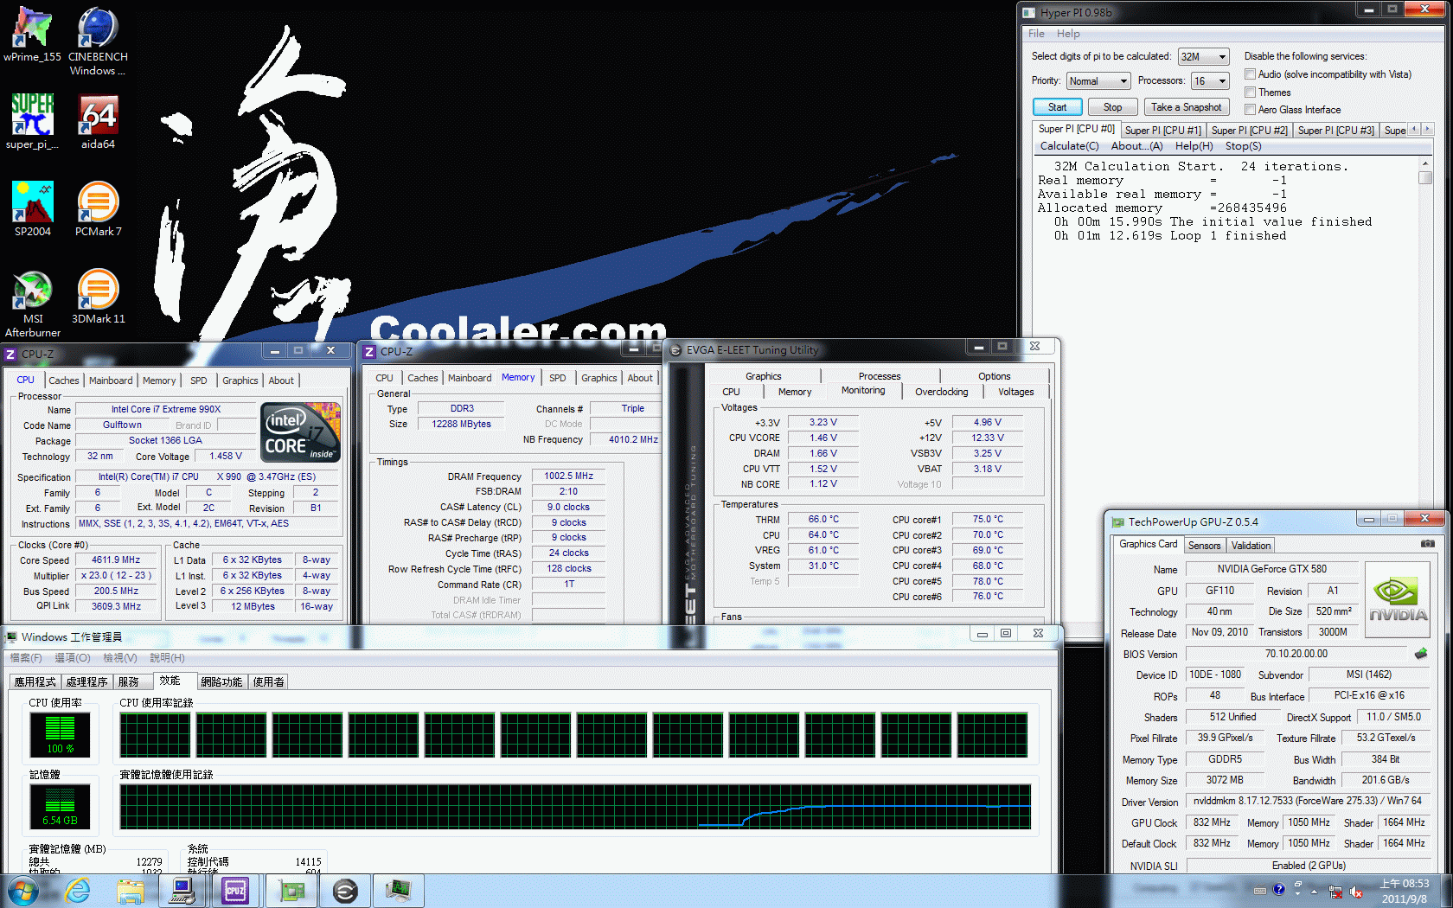The image size is (1453, 908).
Task: Switch to CPU-Z taskbar button
Action: (x=235, y=891)
